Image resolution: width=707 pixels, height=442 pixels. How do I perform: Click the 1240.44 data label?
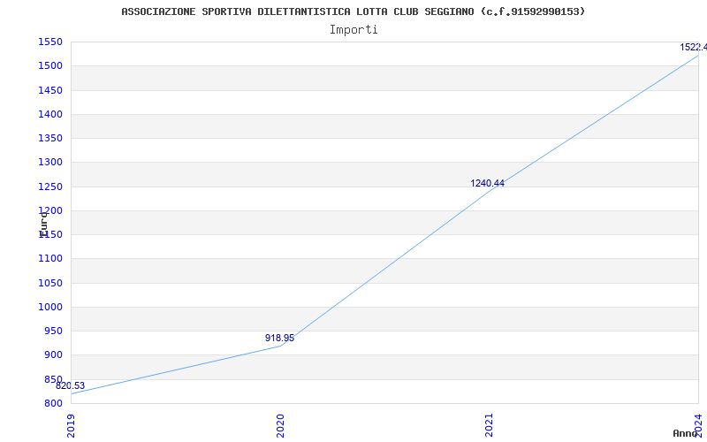488,184
